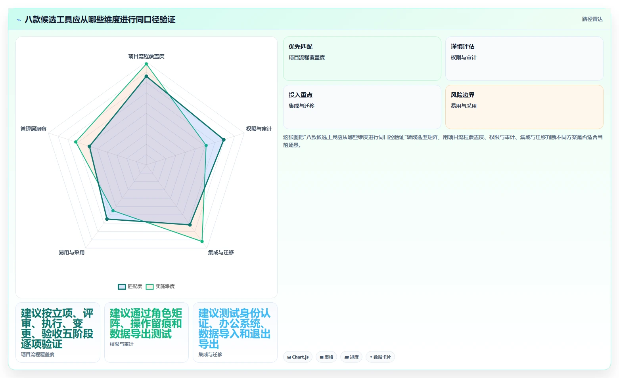This screenshot has width=619, height=378.
Task: Open the 建议测试身份认证 recommendation card
Action: [x=235, y=332]
